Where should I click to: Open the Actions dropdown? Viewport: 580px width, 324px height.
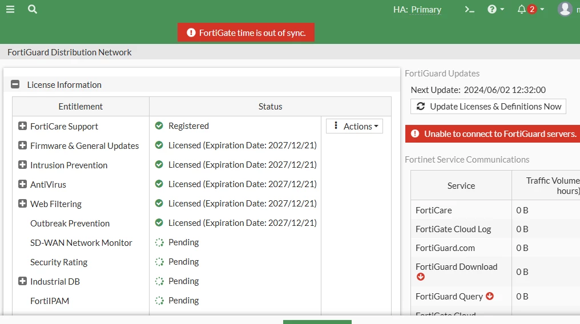355,126
